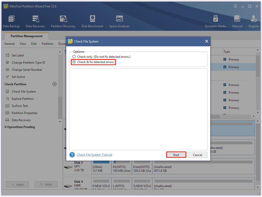262x197 pixels.
Task: Click the Set Label icon
Action: point(7,55)
